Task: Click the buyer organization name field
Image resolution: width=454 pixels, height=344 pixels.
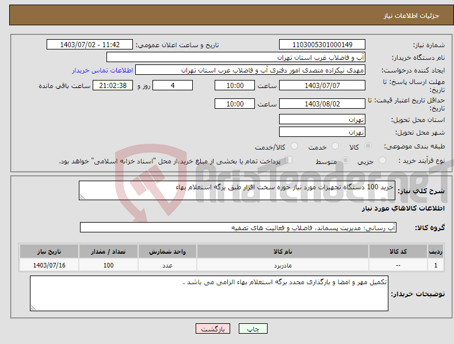Action: 236,58
